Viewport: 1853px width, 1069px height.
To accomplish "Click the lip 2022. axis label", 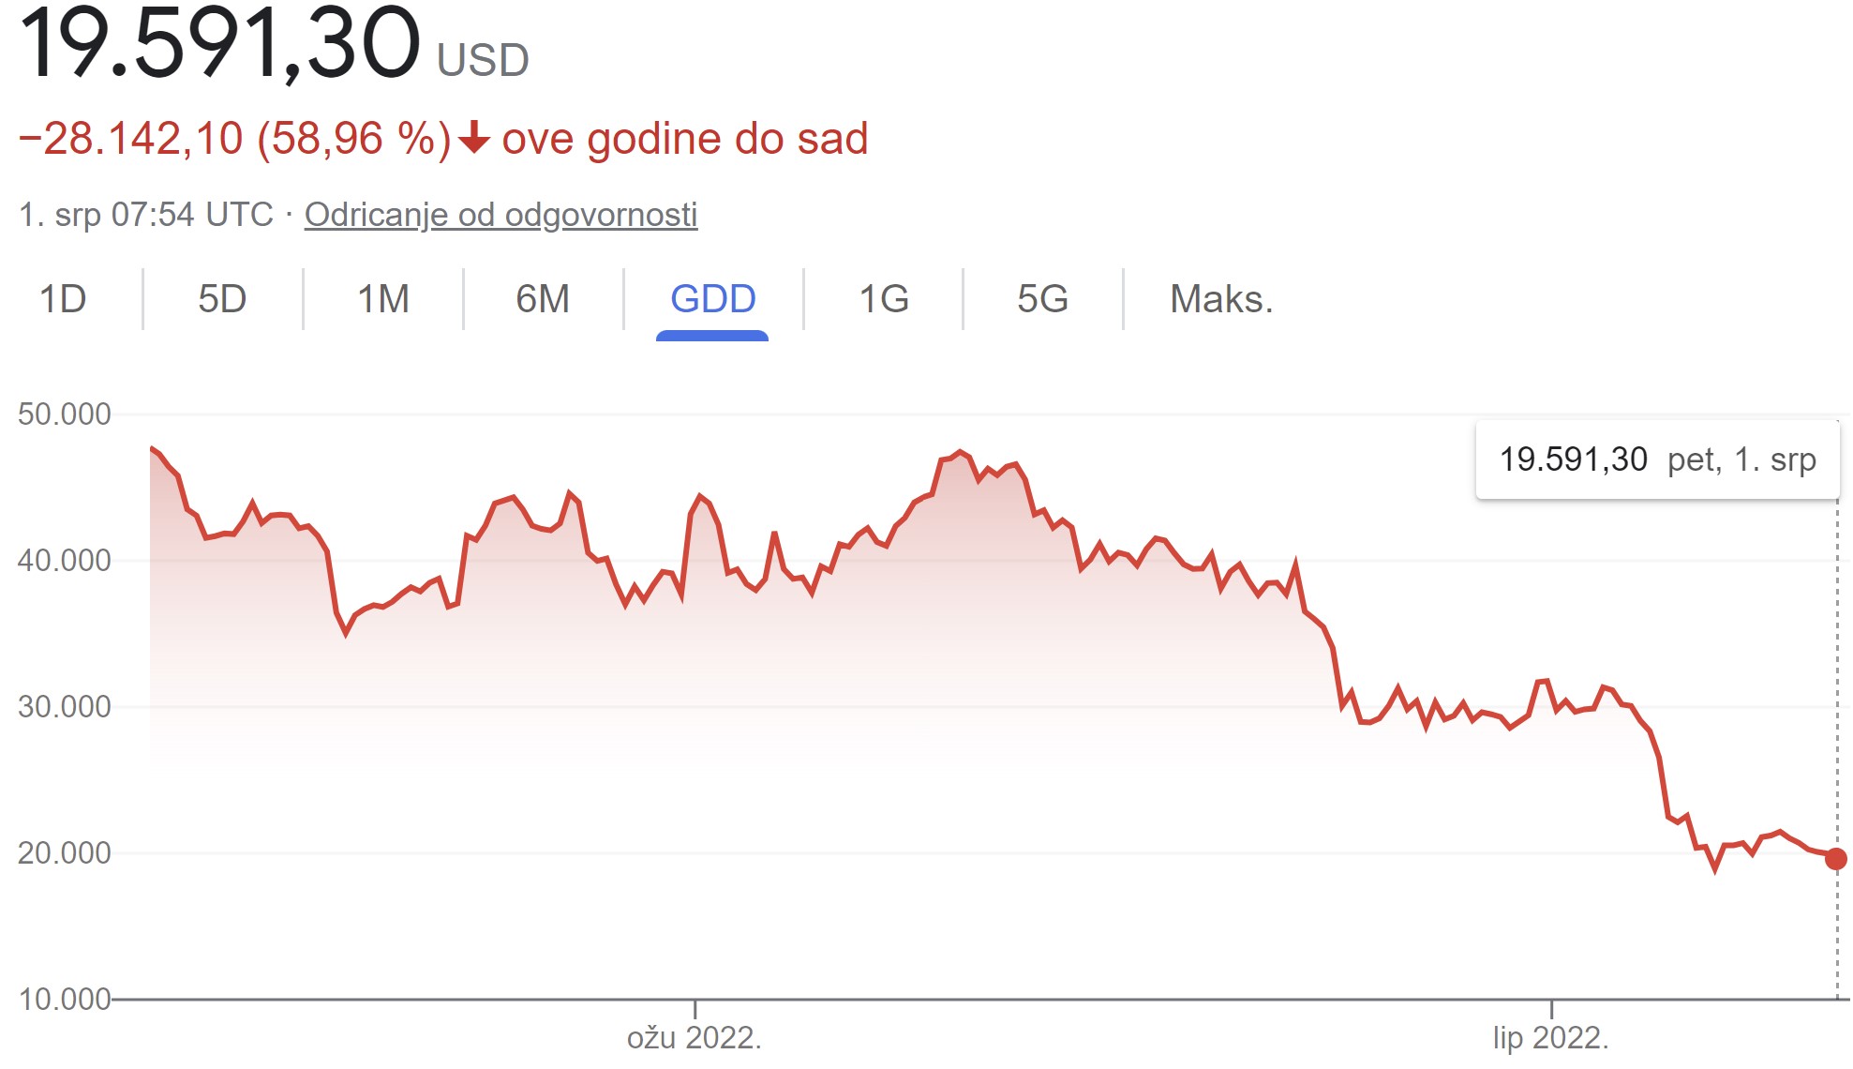I will tap(1550, 1038).
